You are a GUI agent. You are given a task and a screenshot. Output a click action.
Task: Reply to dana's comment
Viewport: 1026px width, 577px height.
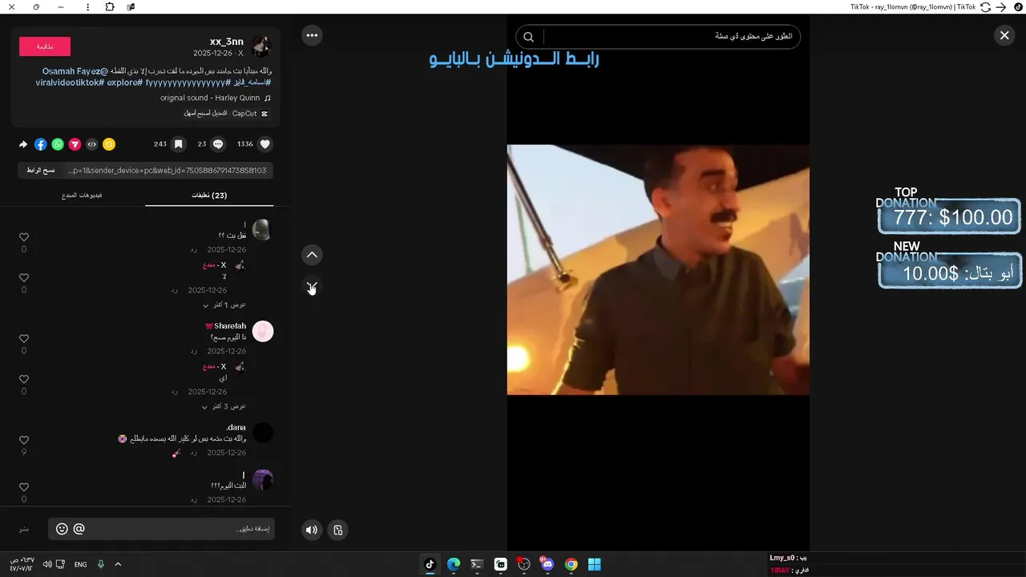click(x=194, y=454)
